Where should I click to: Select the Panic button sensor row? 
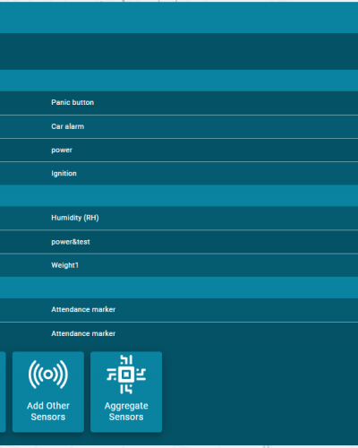[x=179, y=103]
